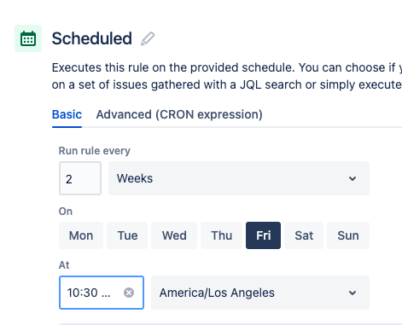This screenshot has height=325, width=402.
Task: Toggle the Tue day button
Action: (127, 235)
